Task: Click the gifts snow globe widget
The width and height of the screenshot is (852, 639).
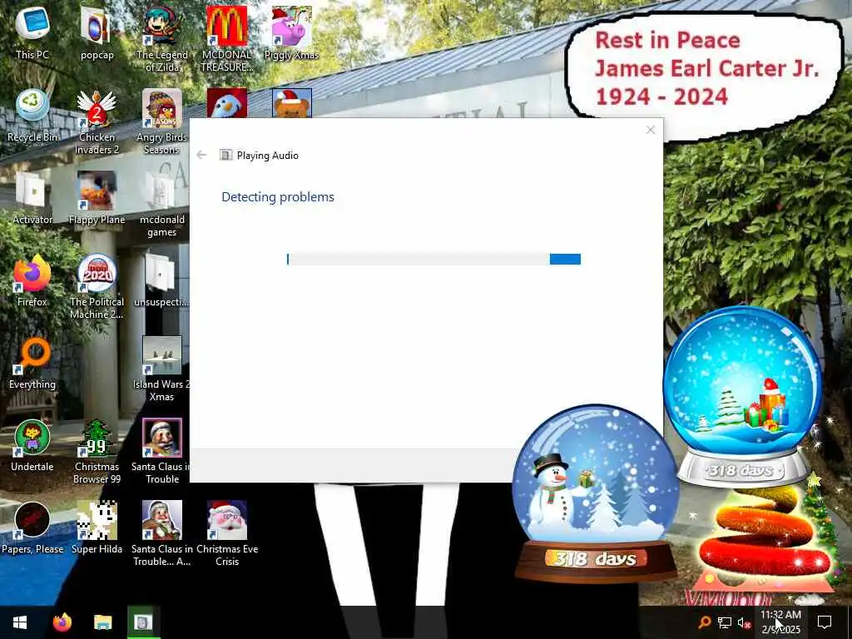Action: coord(742,395)
